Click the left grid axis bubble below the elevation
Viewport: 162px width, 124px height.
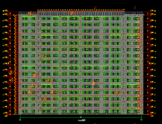coord(20,120)
